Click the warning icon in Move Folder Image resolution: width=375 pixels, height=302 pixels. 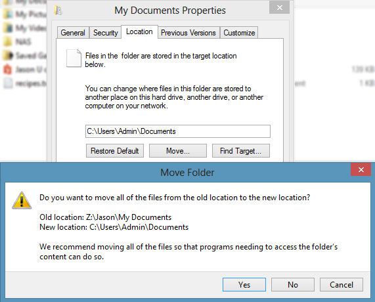[x=22, y=200]
